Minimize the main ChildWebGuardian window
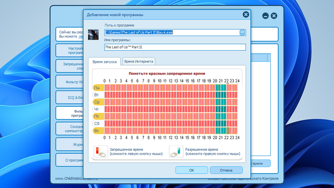334x188 pixels. click(x=265, y=16)
